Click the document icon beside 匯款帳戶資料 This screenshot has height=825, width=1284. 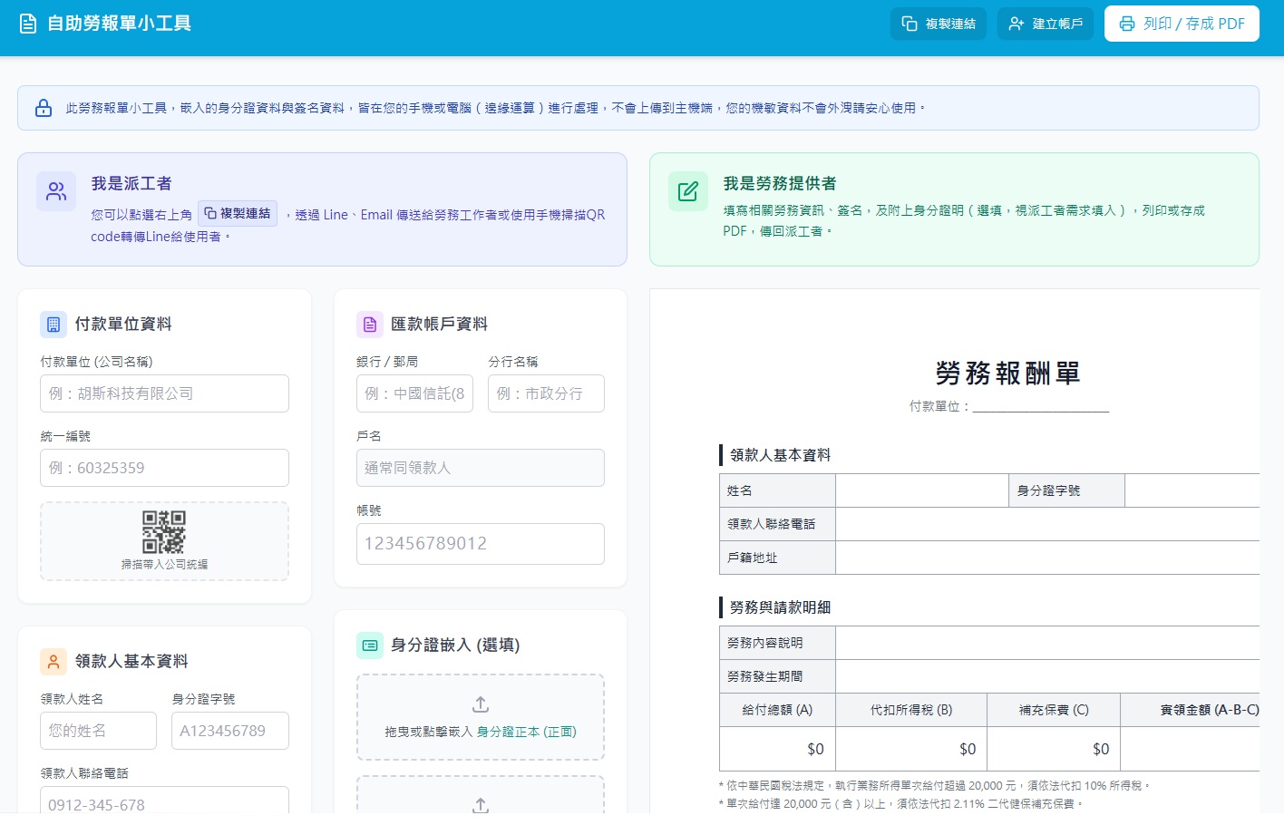(369, 324)
